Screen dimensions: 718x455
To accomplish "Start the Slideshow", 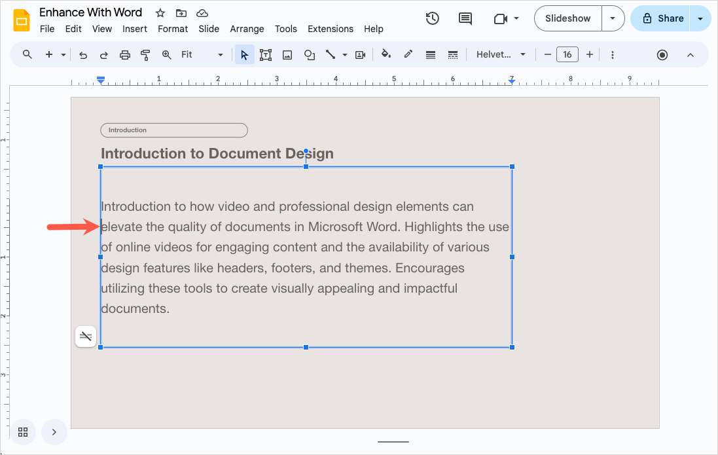I will pos(568,18).
